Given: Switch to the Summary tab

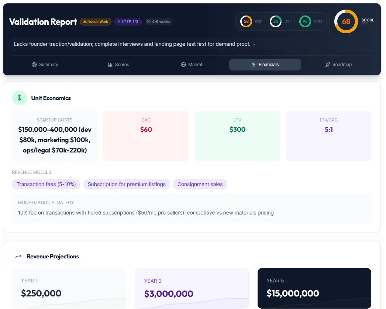Looking at the screenshot, I should pyautogui.click(x=45, y=65).
